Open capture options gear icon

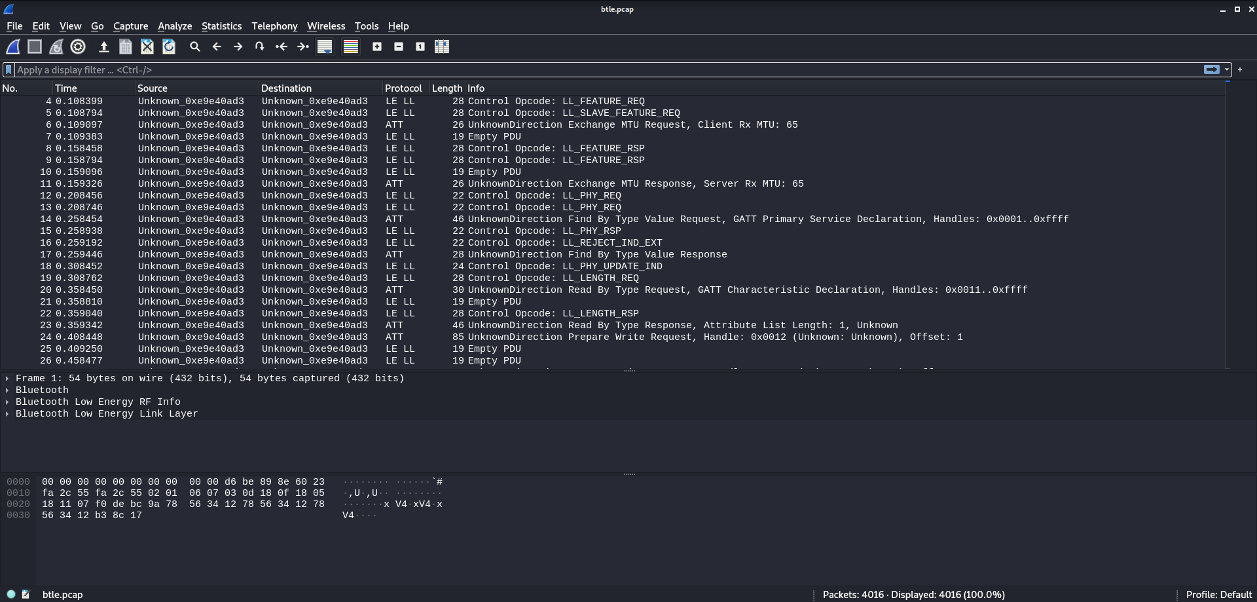[x=78, y=47]
